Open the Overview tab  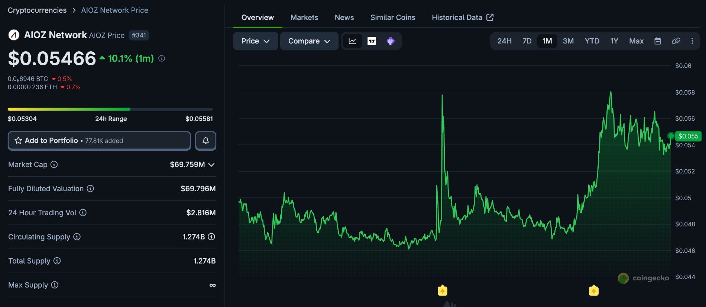(x=258, y=17)
